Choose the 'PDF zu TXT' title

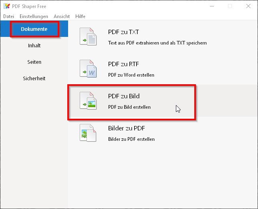click(123, 32)
